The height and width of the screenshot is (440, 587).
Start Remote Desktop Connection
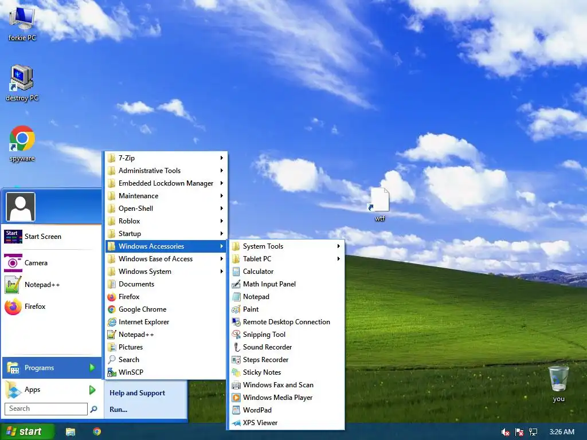287,322
